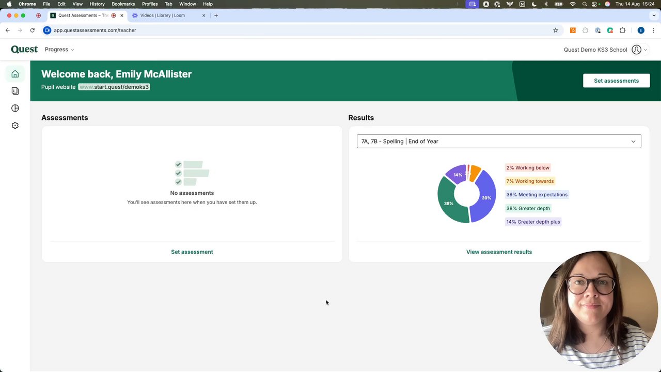Open the Wi-Fi status menu
The width and height of the screenshot is (661, 372).
573,4
